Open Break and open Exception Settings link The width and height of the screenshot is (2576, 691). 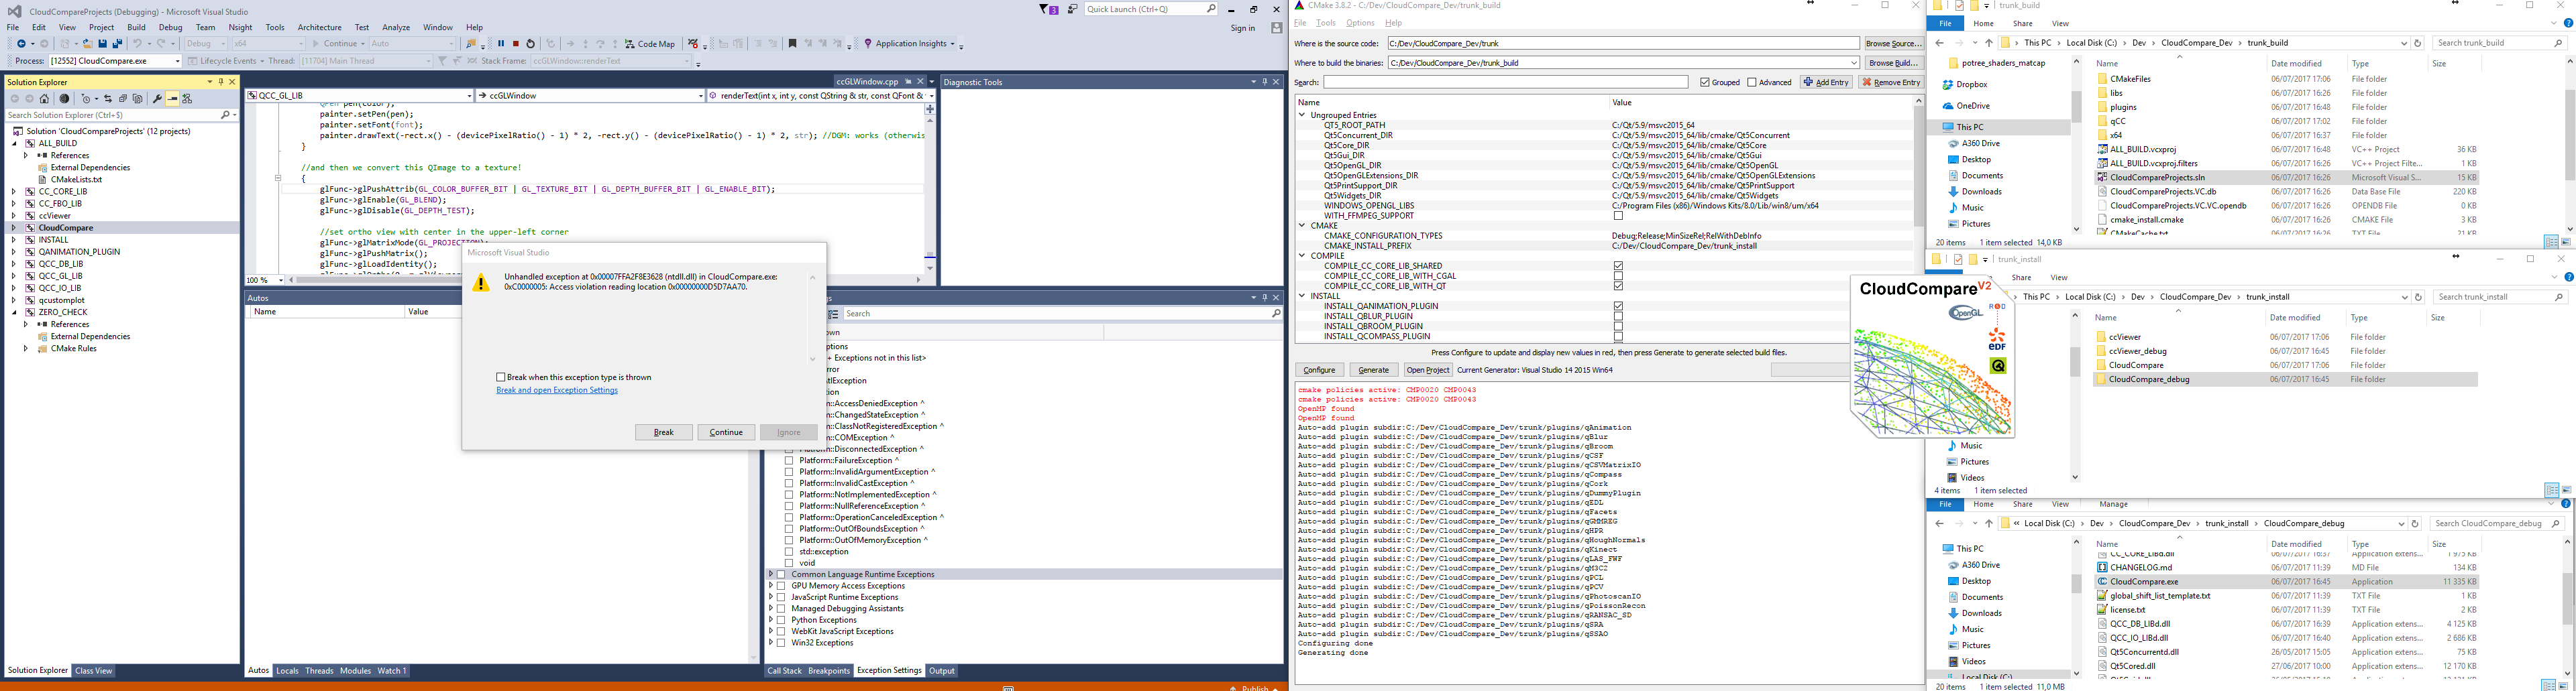pos(557,391)
